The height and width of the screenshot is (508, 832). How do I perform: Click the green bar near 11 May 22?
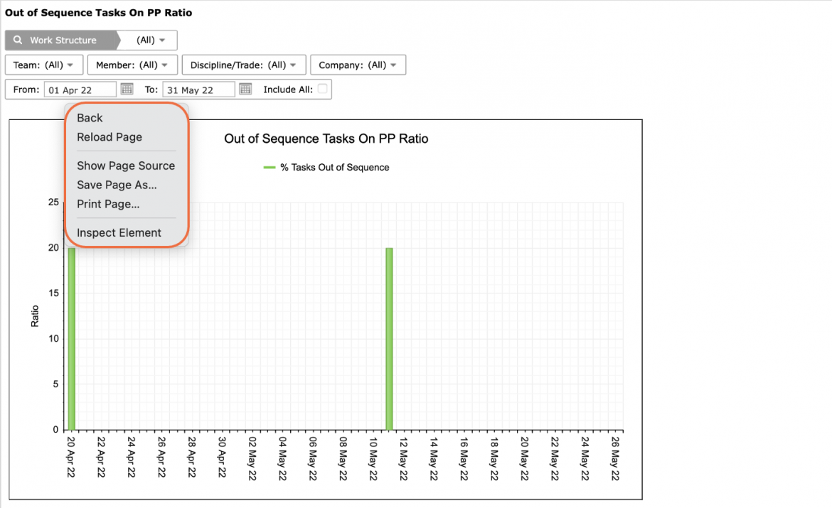(x=389, y=338)
